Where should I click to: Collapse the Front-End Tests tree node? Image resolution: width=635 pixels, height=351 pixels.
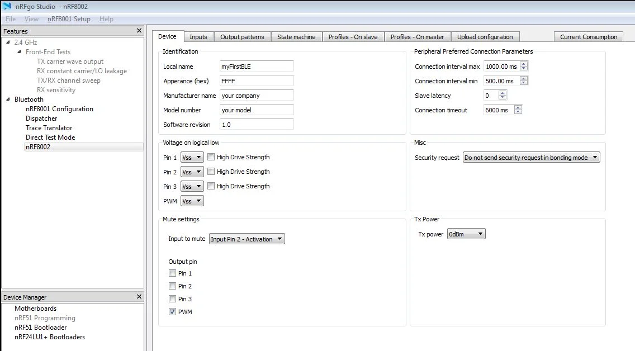click(19, 52)
